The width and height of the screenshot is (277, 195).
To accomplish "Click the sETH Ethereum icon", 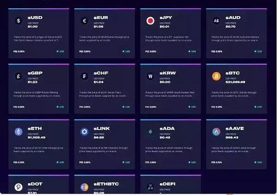I will point(18,132).
